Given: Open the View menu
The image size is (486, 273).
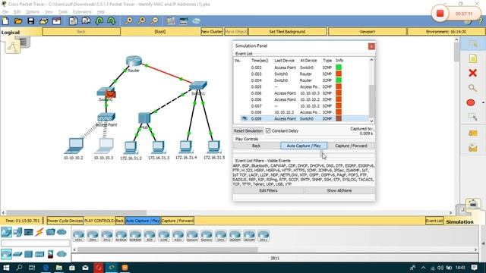Looking at the screenshot, I should click(x=49, y=12).
